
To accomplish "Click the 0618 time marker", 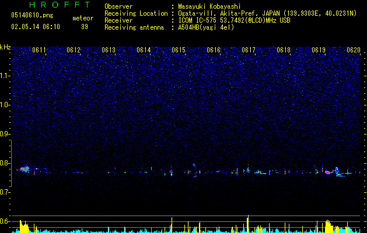I will pyautogui.click(x=284, y=50).
